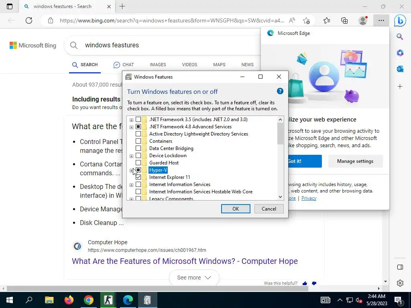This screenshot has height=308, width=411.
Task: Close the 'windows features - Search' tab
Action: [x=109, y=6]
